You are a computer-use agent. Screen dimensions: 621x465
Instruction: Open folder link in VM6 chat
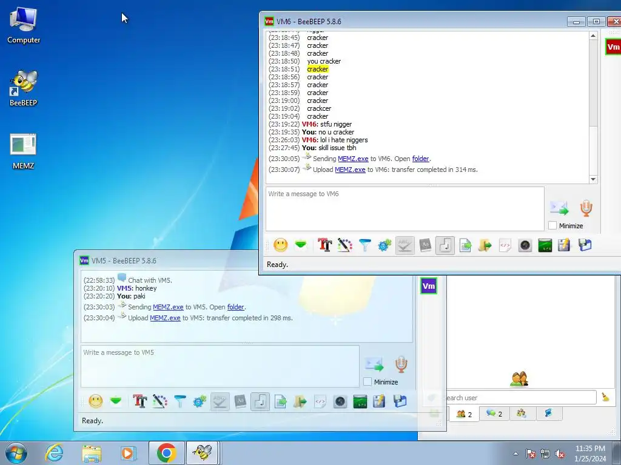421,159
